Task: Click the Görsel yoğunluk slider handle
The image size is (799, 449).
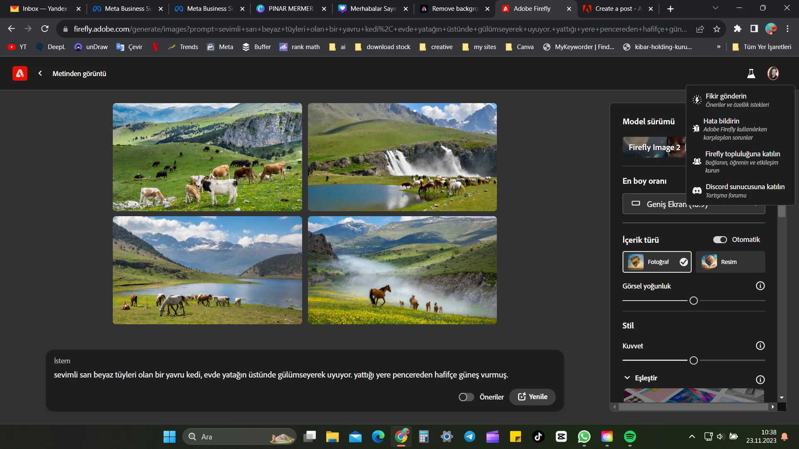Action: [693, 301]
